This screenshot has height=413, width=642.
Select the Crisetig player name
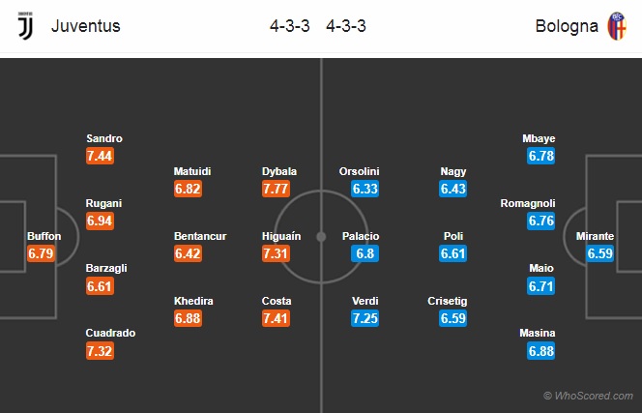[x=447, y=301]
